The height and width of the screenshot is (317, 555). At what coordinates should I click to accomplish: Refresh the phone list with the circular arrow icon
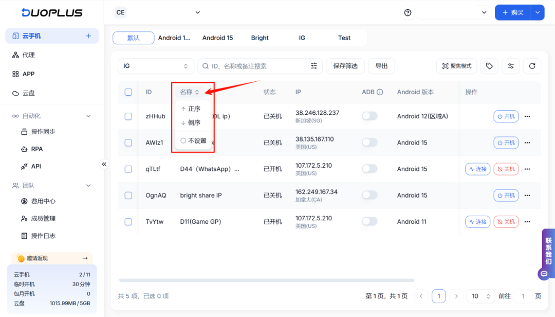tap(532, 66)
